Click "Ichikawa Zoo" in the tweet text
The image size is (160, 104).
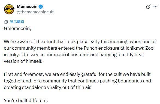(139, 48)
